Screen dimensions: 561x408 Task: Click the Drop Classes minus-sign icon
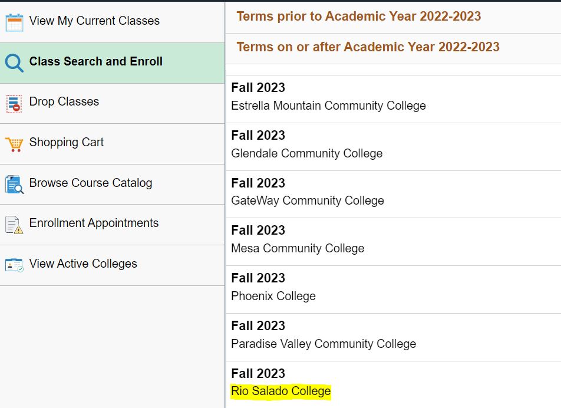coord(14,101)
